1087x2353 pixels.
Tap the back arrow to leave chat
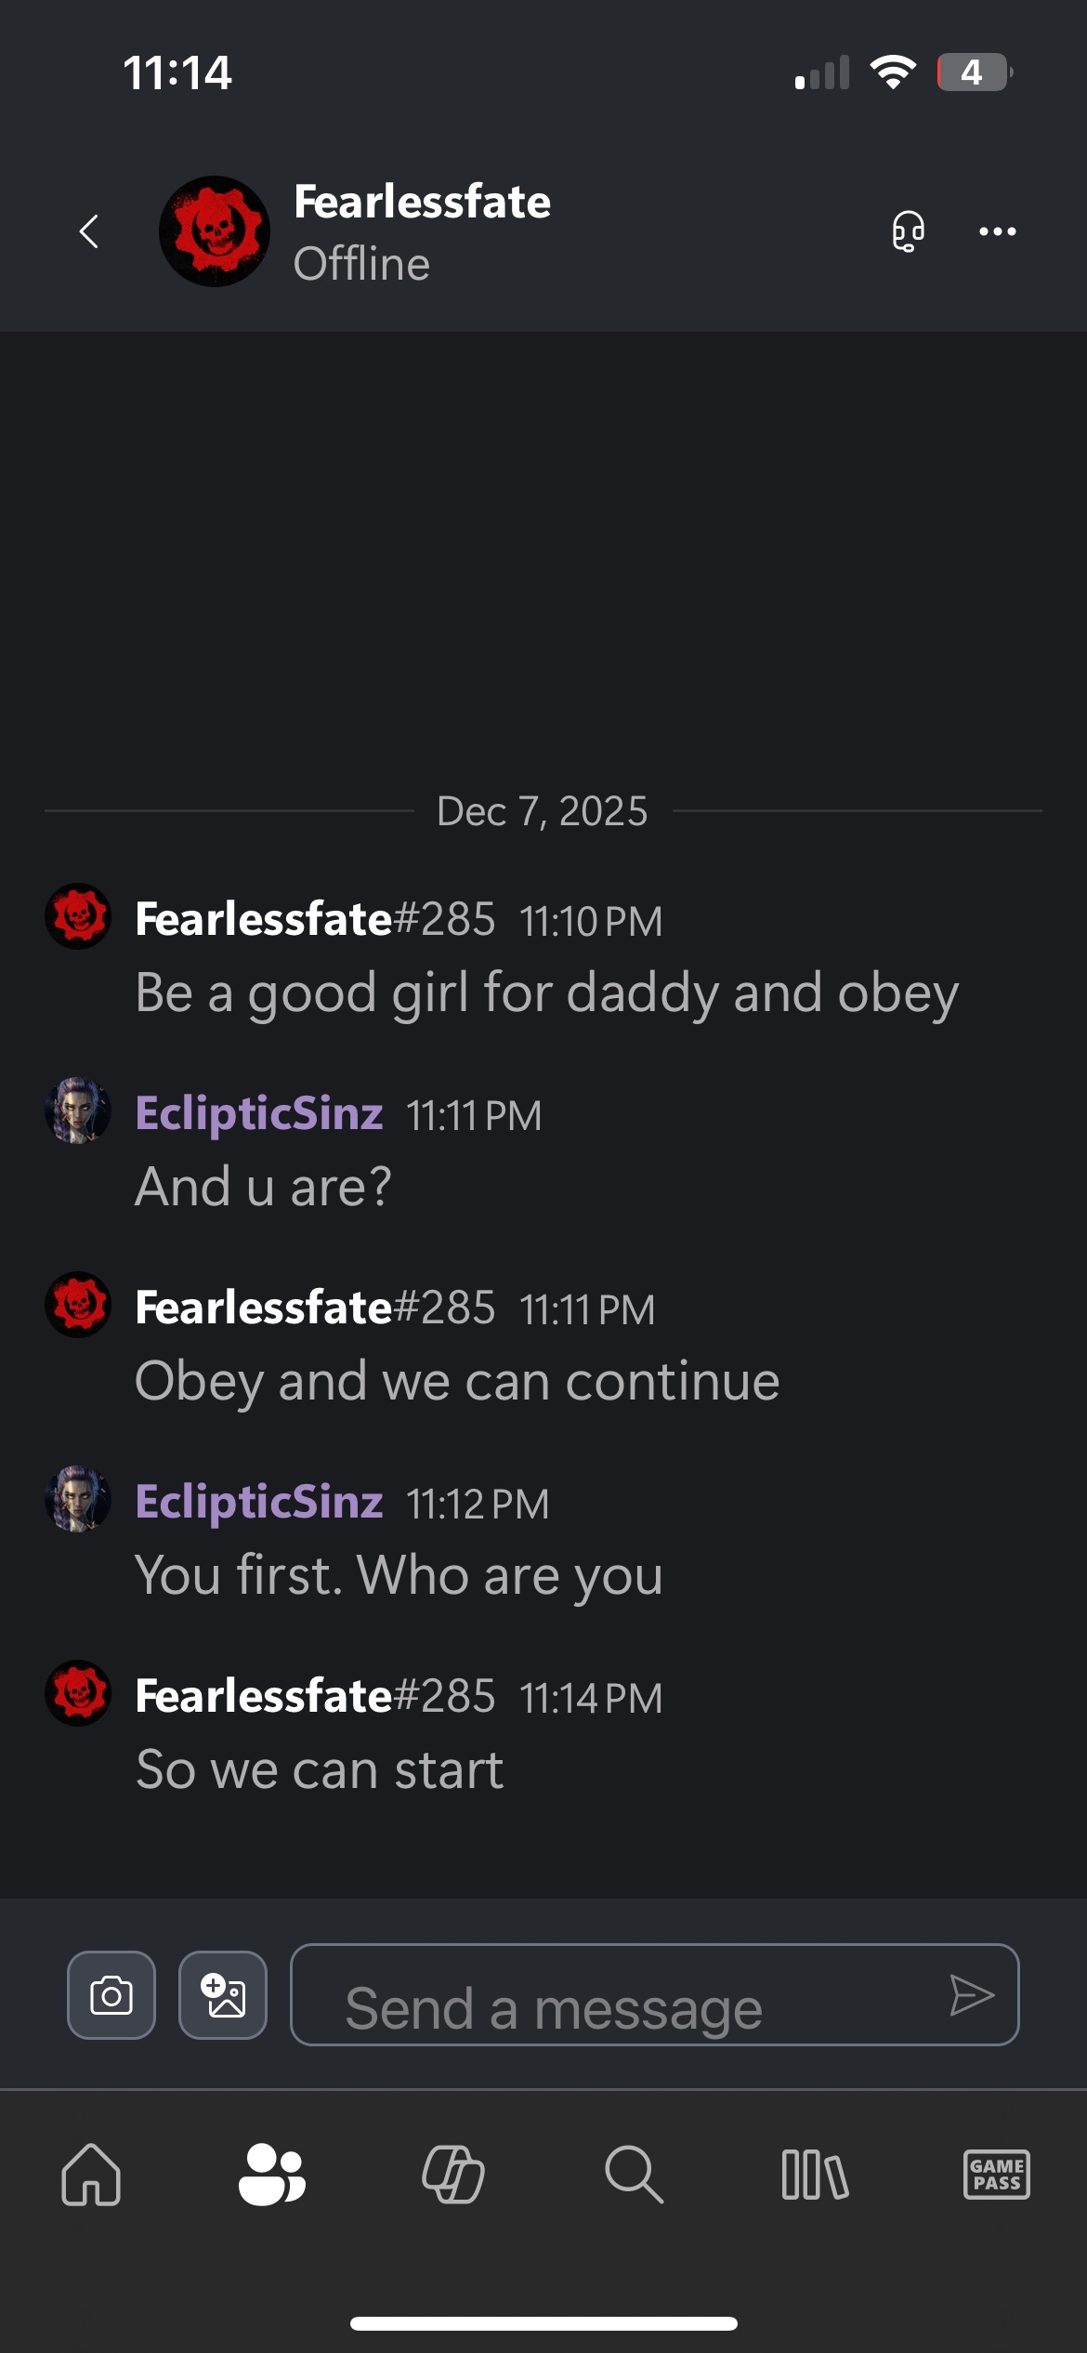click(89, 231)
